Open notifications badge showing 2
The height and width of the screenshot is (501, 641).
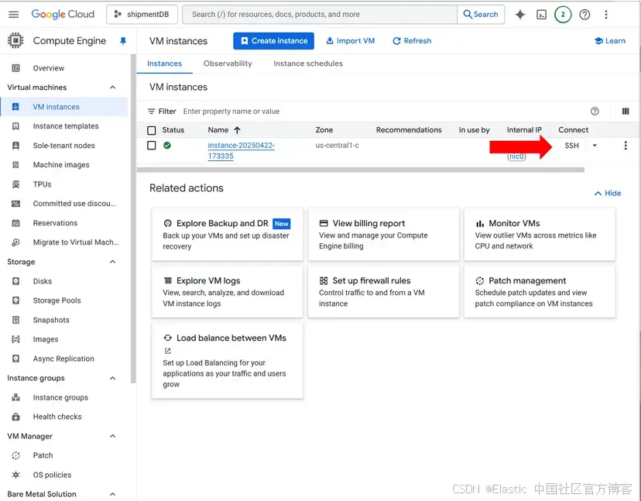[563, 14]
